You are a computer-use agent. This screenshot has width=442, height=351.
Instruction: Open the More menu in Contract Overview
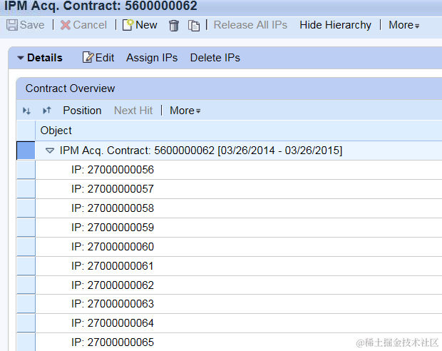coord(185,111)
